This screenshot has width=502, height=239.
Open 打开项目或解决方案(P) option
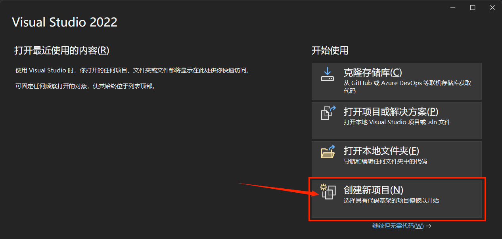click(x=391, y=112)
